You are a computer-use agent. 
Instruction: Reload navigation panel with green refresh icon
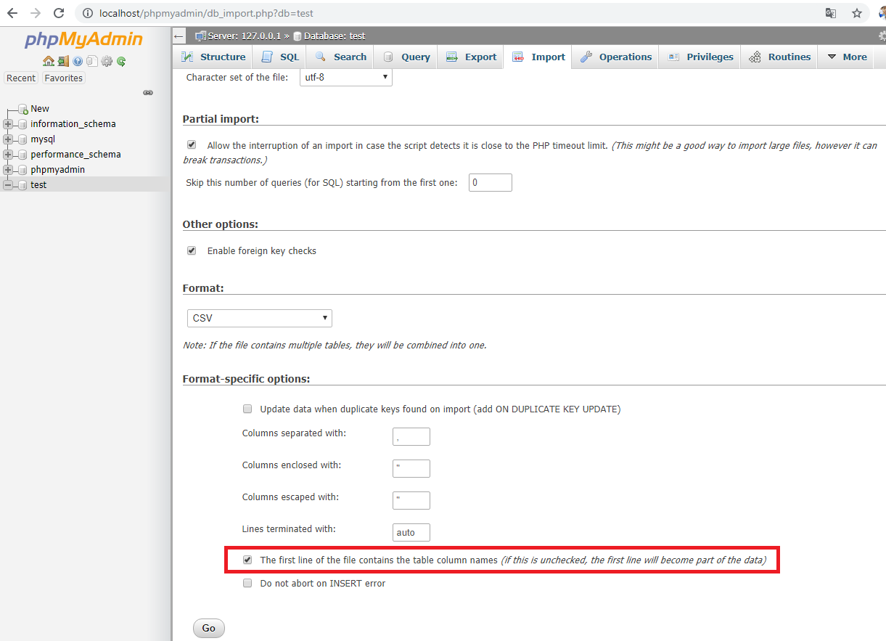(121, 61)
